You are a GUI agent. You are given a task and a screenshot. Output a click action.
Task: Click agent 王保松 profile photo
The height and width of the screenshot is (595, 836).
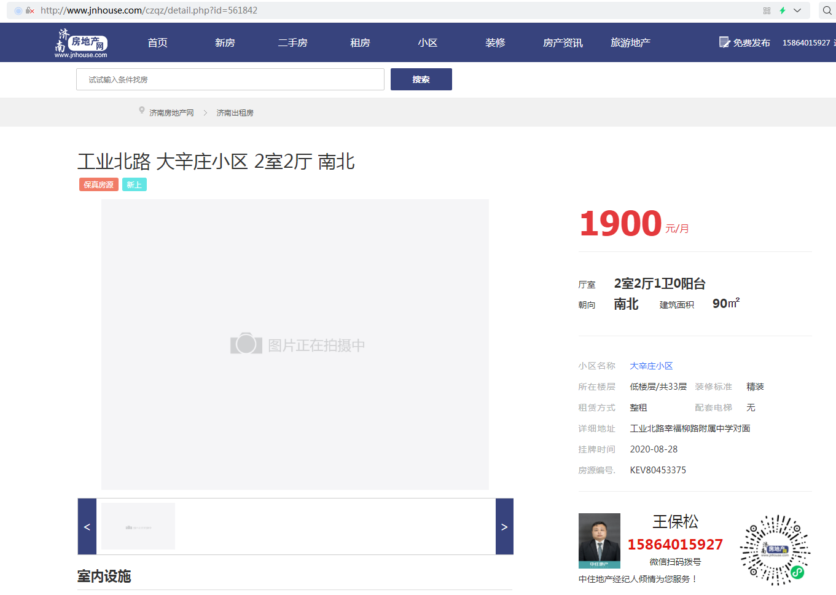pyautogui.click(x=599, y=540)
